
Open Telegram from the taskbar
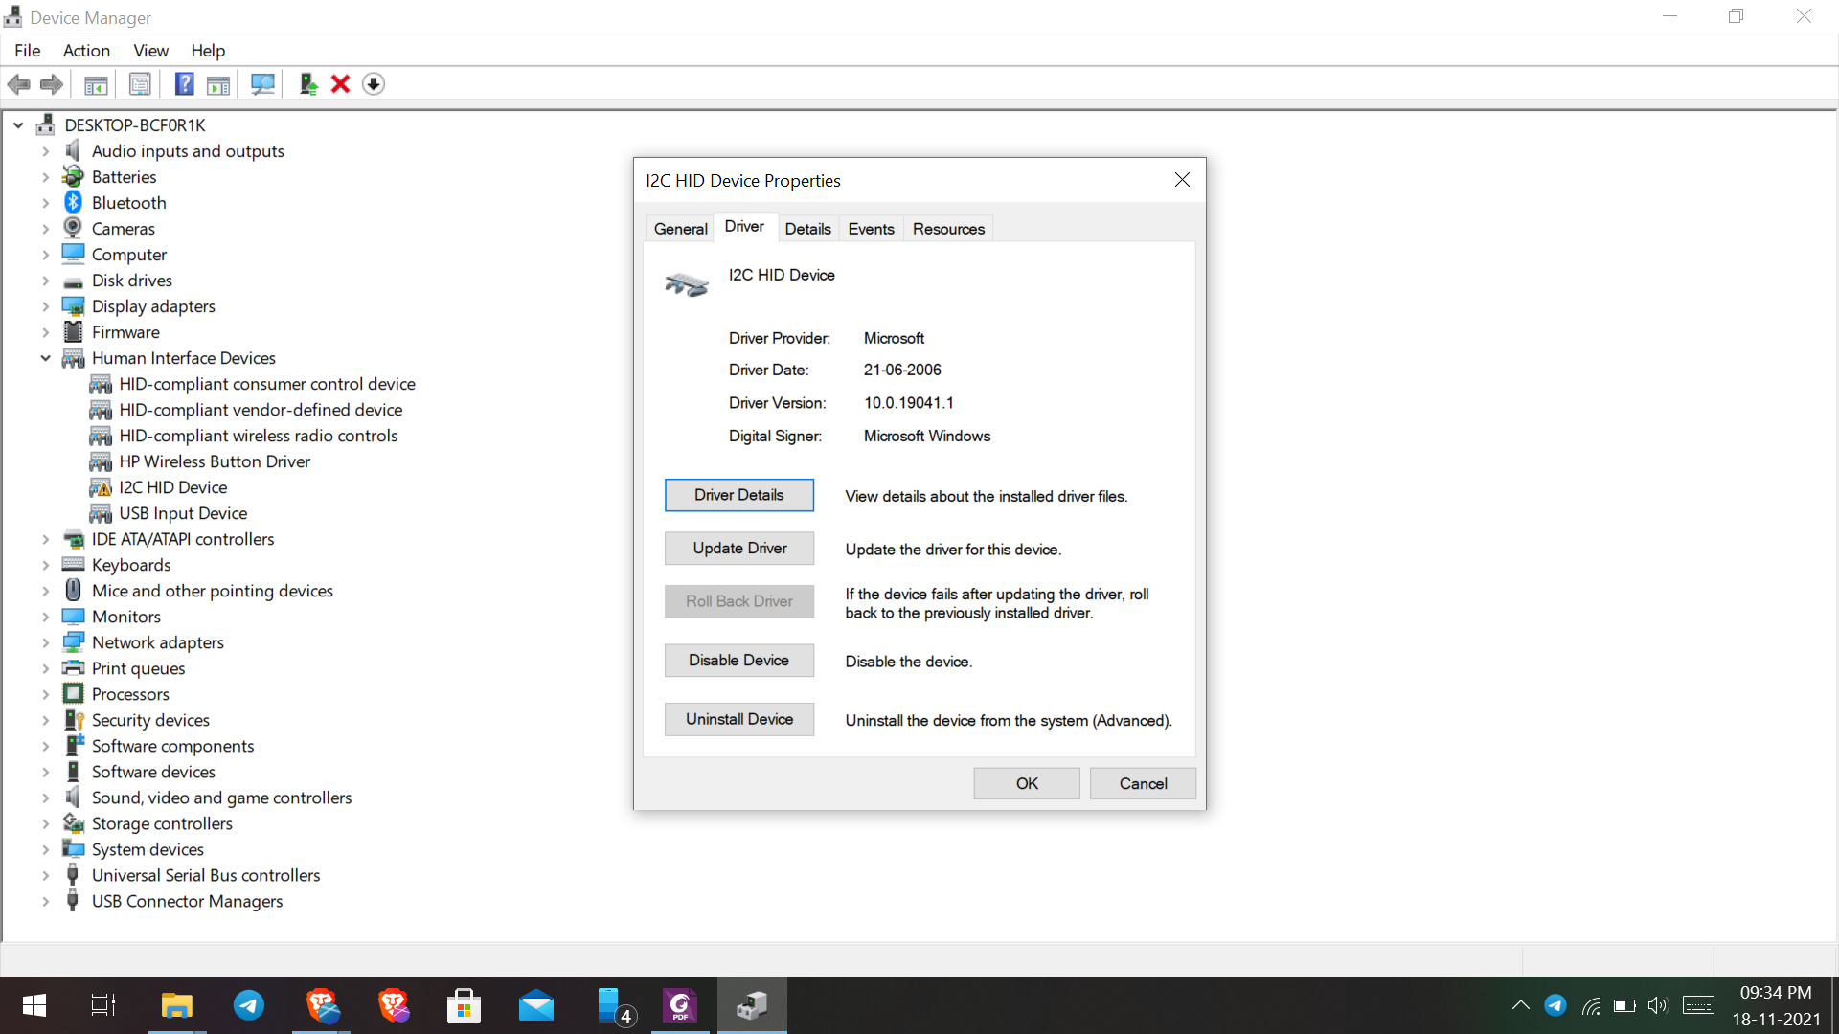click(249, 1005)
